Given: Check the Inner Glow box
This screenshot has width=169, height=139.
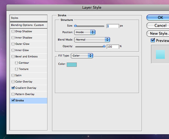Looking at the screenshot, I should click(x=13, y=50).
